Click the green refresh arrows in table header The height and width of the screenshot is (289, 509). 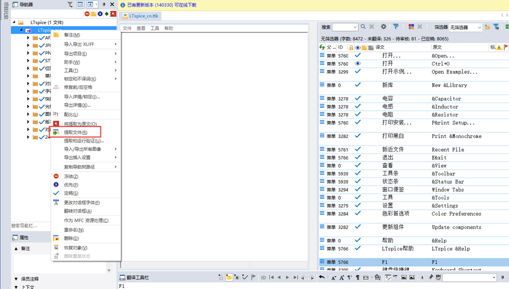click(322, 47)
